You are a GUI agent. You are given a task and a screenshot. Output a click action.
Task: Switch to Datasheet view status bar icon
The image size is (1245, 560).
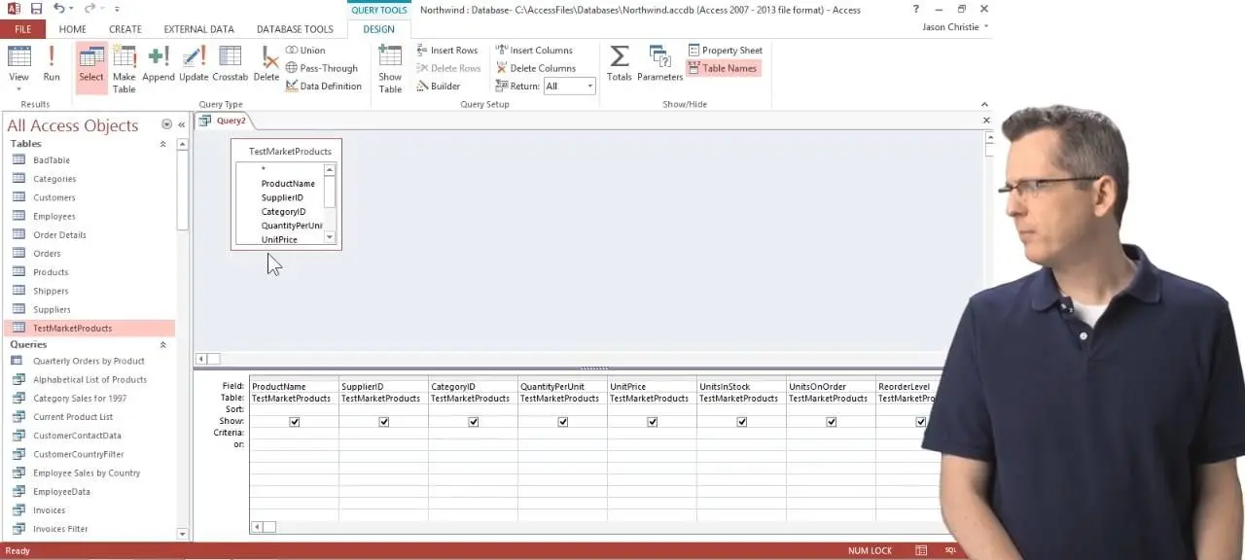click(921, 550)
